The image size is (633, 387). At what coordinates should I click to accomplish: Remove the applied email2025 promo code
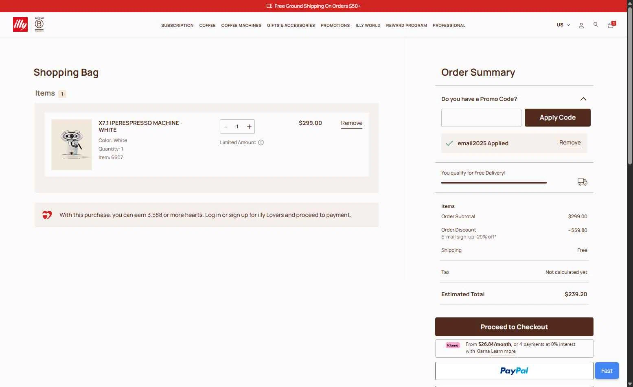pos(570,143)
